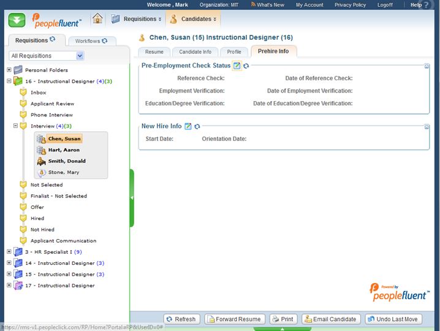Refresh the New Hire Info section

(x=197, y=126)
